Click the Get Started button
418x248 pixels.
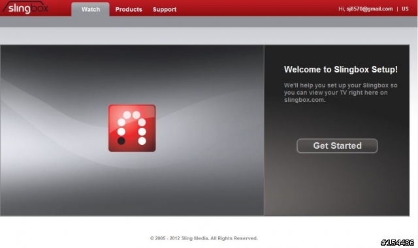click(x=337, y=146)
